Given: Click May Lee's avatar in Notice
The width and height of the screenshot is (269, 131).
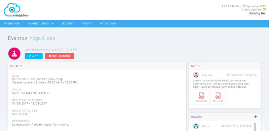Looking at the screenshot, I should 196,75.
